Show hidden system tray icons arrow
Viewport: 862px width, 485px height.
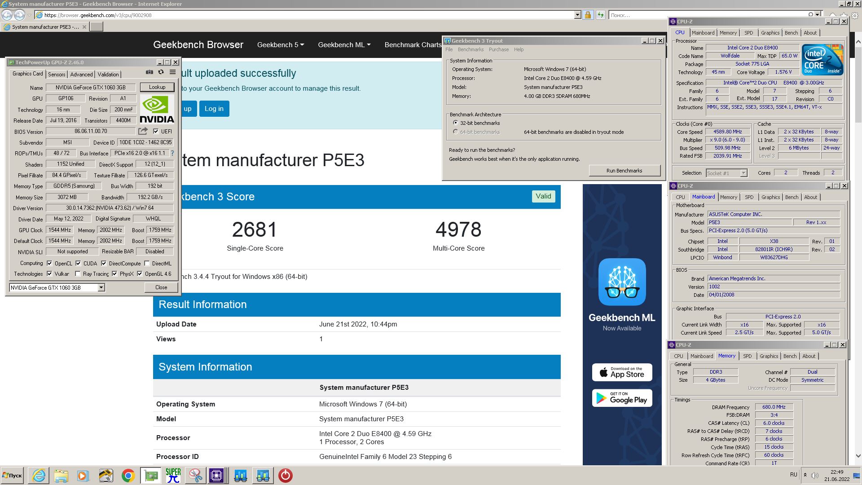coord(805,475)
